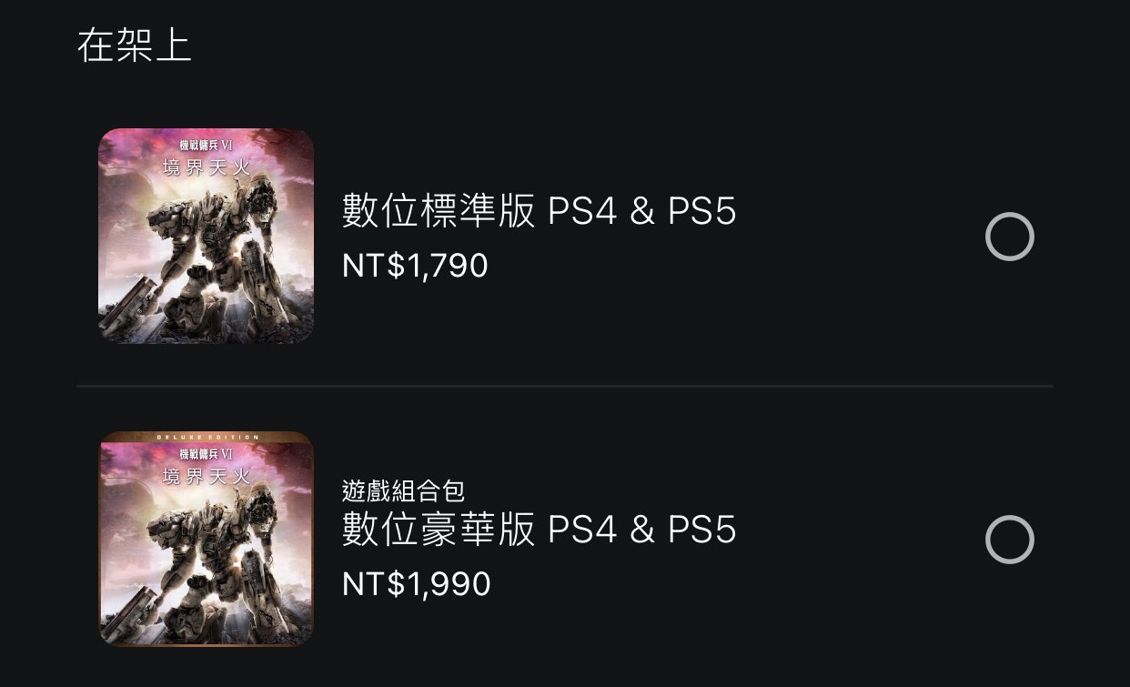Click the 數位標準版 PS4 & PS5 title
Image resolution: width=1130 pixels, height=687 pixels.
point(540,211)
